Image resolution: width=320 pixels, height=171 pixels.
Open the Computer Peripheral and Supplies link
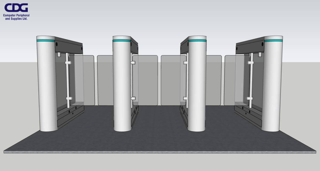click(16, 17)
